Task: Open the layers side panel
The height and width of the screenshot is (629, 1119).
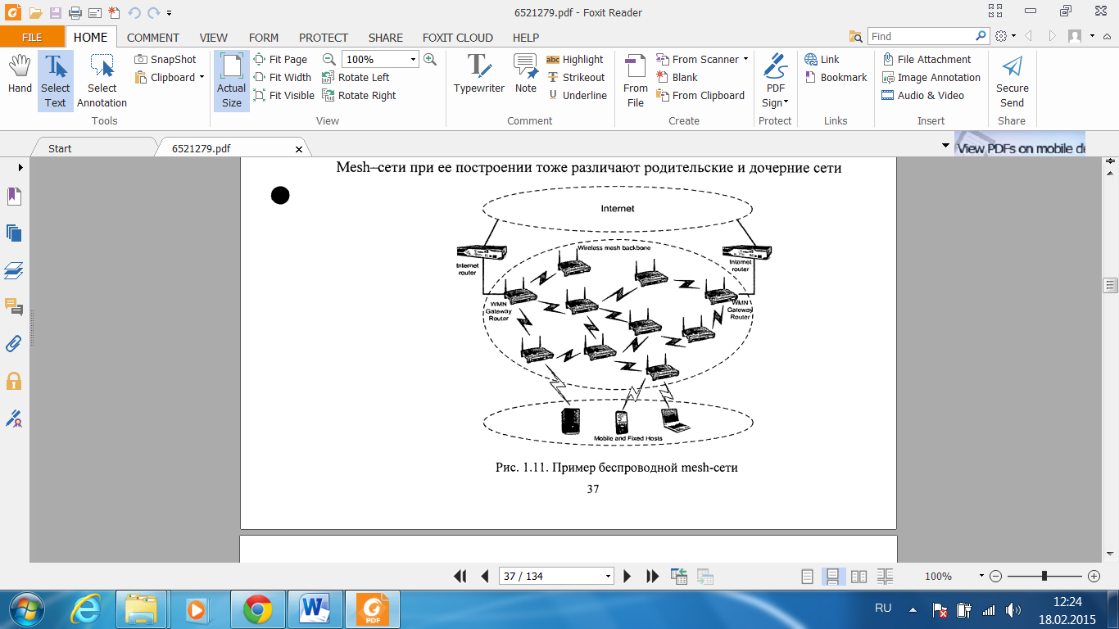Action: click(14, 270)
